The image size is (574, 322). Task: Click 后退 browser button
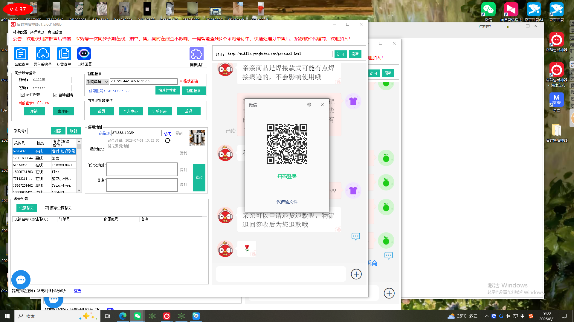(x=189, y=111)
